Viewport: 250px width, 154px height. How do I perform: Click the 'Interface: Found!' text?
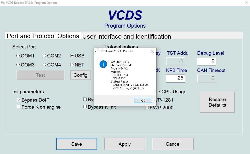[121, 65]
